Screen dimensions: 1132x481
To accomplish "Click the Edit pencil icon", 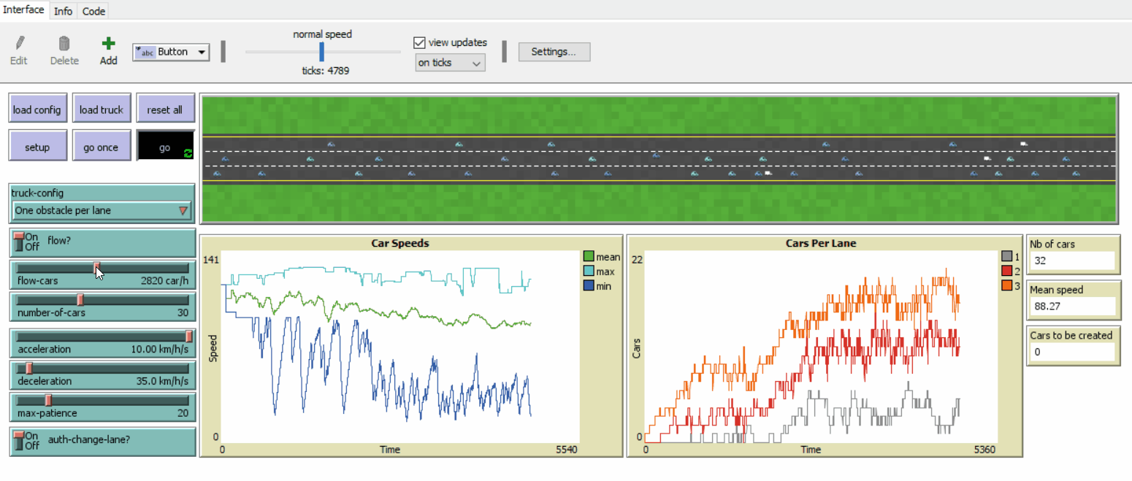I will coord(19,44).
